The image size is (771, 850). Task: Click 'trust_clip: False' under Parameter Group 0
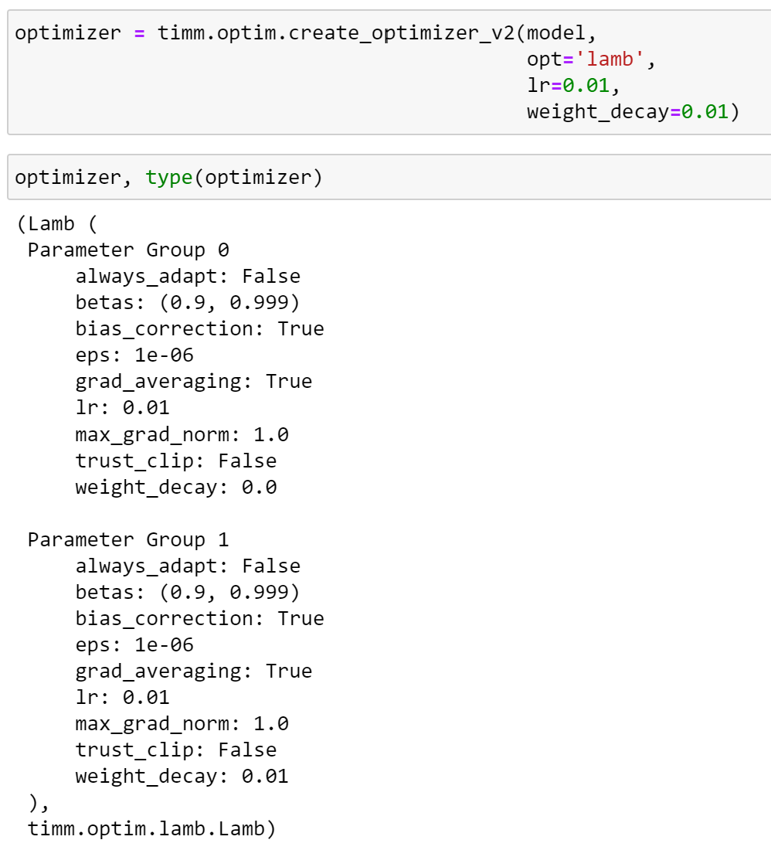(x=176, y=461)
